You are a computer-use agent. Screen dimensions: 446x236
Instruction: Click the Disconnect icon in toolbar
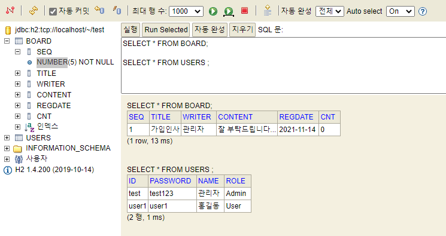10,11
